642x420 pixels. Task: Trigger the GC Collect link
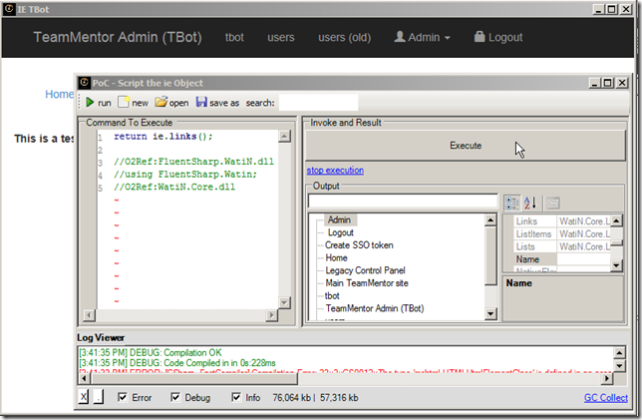point(605,399)
